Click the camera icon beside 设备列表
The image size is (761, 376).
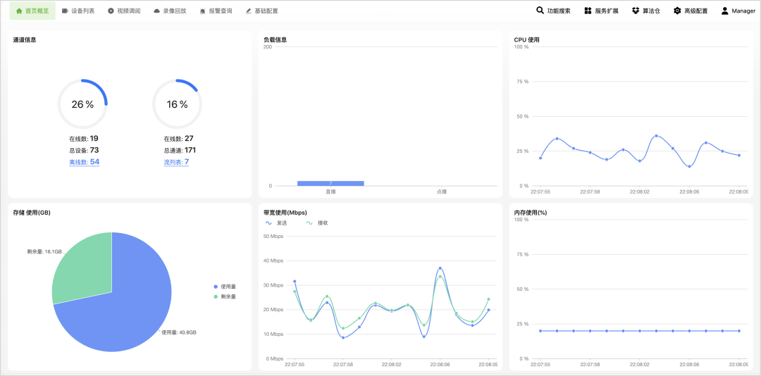click(x=65, y=11)
